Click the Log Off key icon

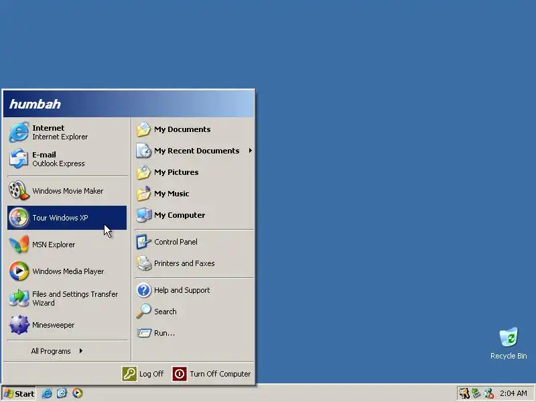click(129, 374)
